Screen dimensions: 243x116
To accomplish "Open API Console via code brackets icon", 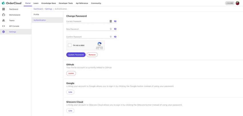I will click(x=3, y=26).
